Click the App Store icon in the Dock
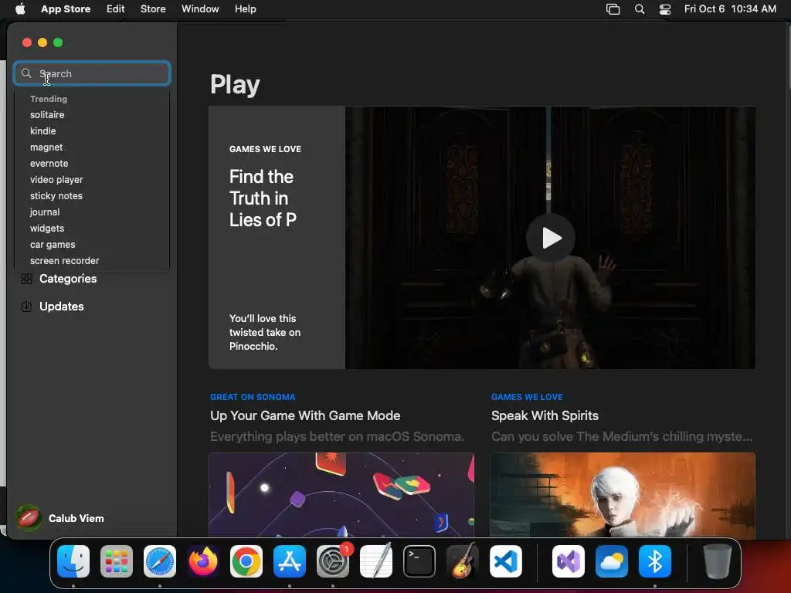The image size is (791, 593). pos(290,561)
